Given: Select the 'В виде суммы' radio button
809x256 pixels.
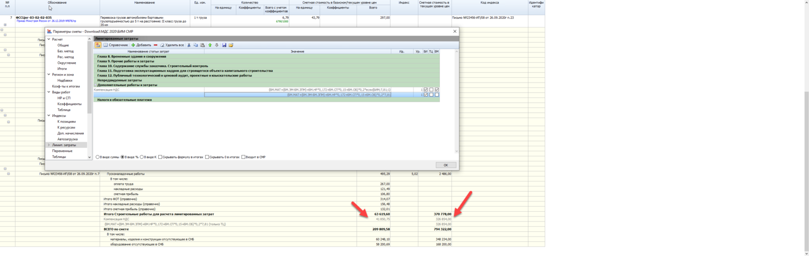Looking at the screenshot, I should tap(98, 157).
